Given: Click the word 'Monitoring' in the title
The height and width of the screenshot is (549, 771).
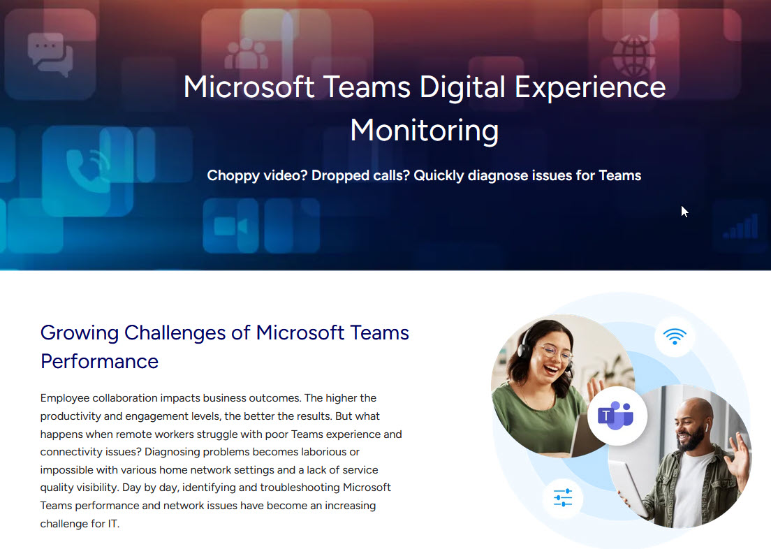Looking at the screenshot, I should point(424,131).
